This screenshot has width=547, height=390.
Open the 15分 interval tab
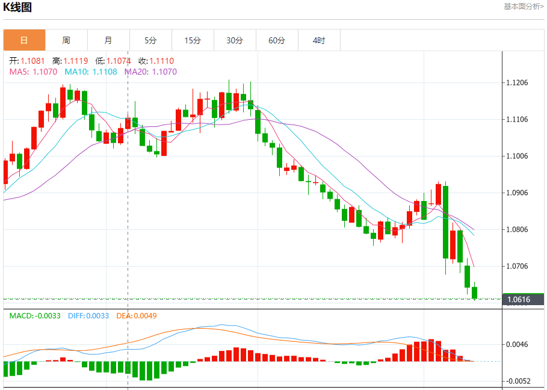(x=193, y=40)
